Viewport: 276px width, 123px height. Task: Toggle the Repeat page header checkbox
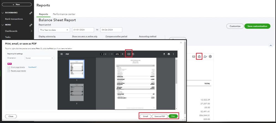[x=9, y=71]
